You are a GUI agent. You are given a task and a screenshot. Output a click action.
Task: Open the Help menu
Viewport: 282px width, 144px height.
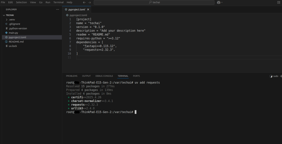(69, 2)
